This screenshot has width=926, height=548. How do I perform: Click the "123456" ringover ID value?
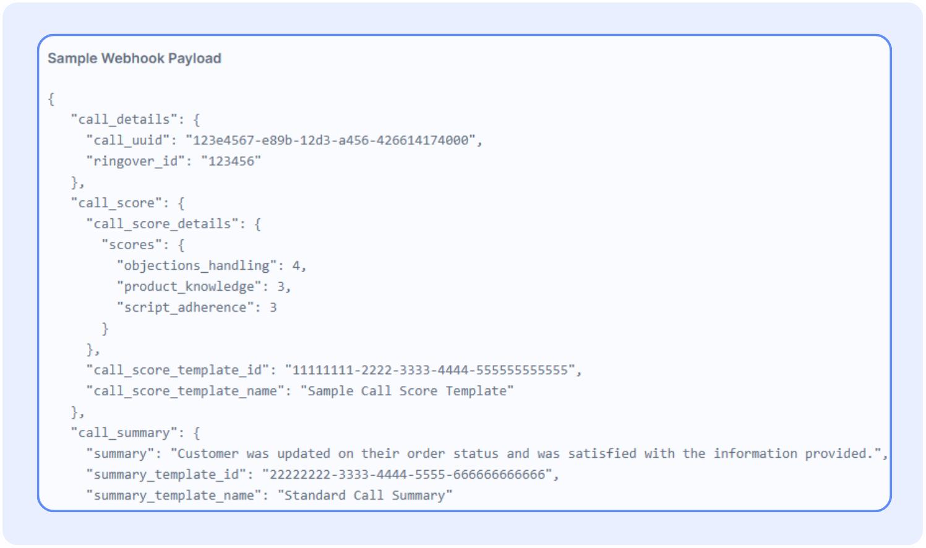click(231, 161)
